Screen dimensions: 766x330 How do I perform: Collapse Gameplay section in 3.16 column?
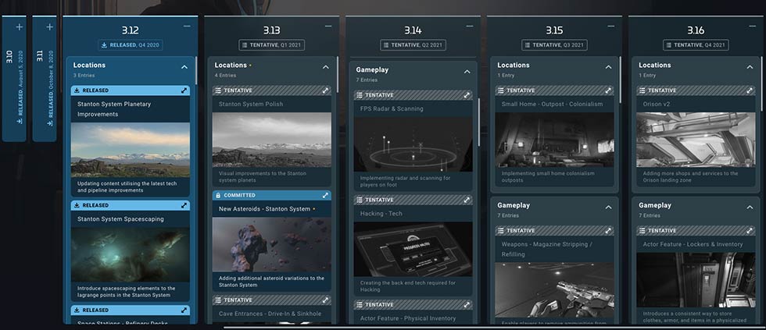coord(750,208)
